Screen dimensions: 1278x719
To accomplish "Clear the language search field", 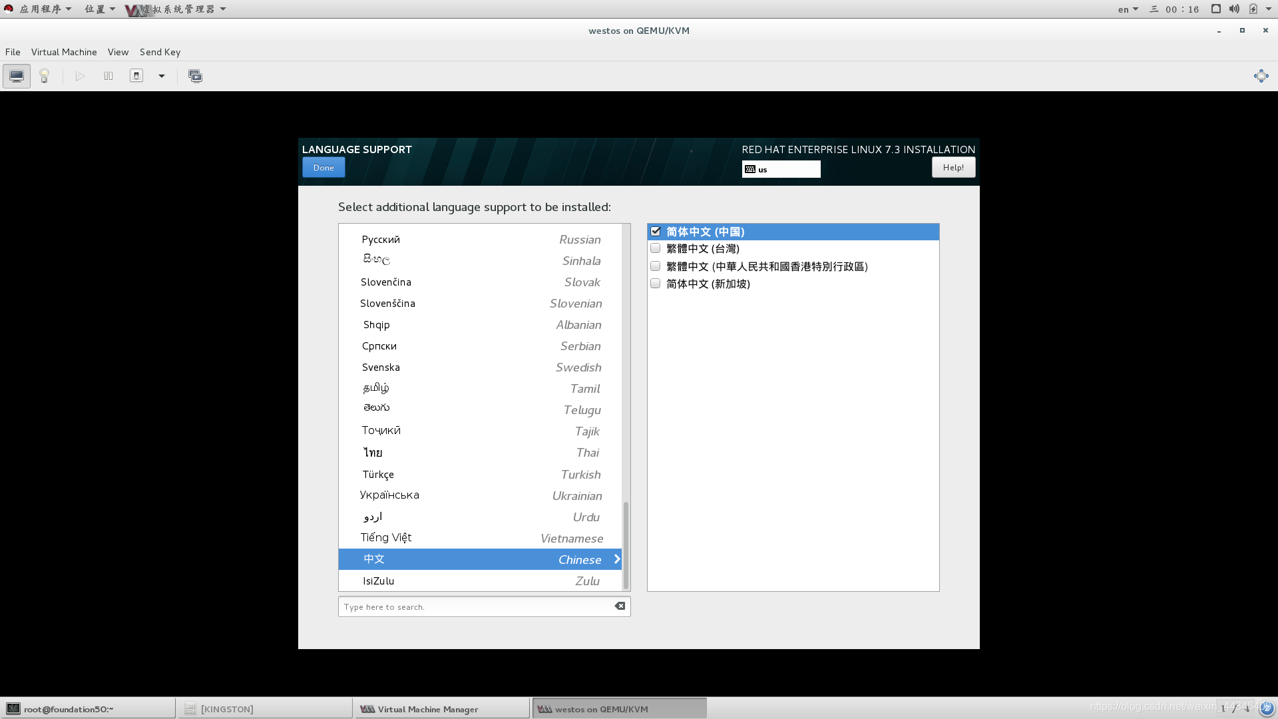I will coord(620,606).
